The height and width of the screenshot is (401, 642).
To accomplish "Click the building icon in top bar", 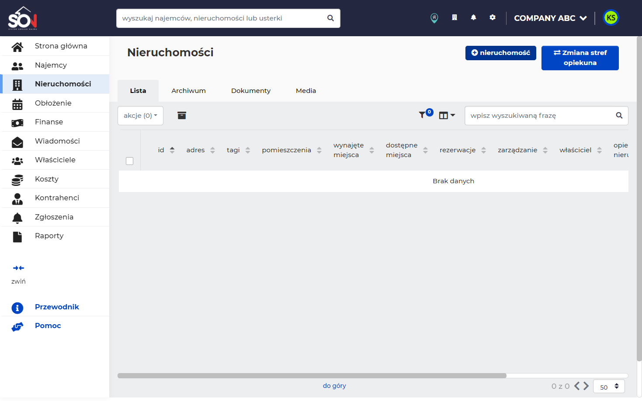I will (x=455, y=17).
